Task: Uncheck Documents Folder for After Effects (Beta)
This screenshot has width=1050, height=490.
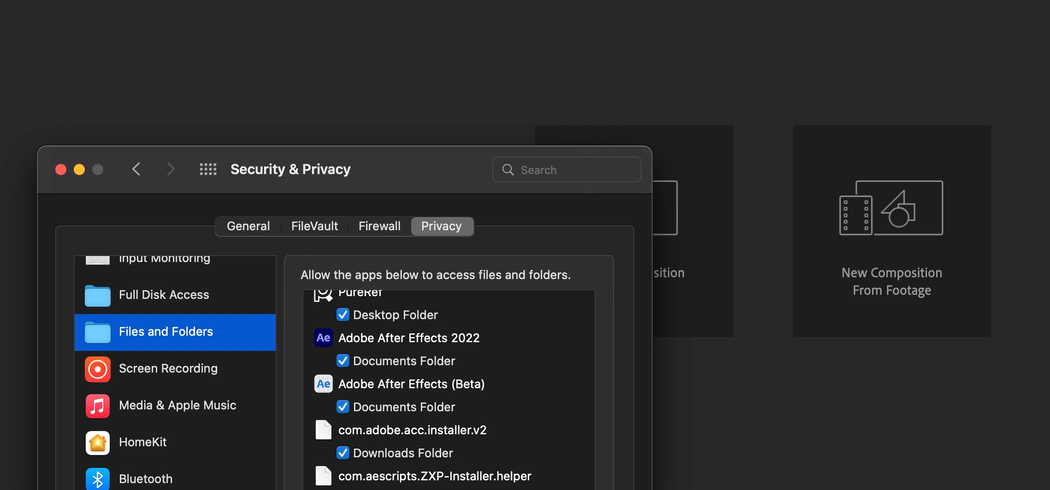Action: (x=343, y=407)
